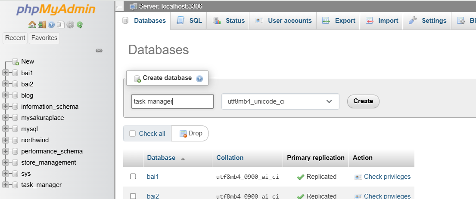The height and width of the screenshot is (199, 476).
Task: Open Check privileges link for bai2
Action: pyautogui.click(x=387, y=196)
